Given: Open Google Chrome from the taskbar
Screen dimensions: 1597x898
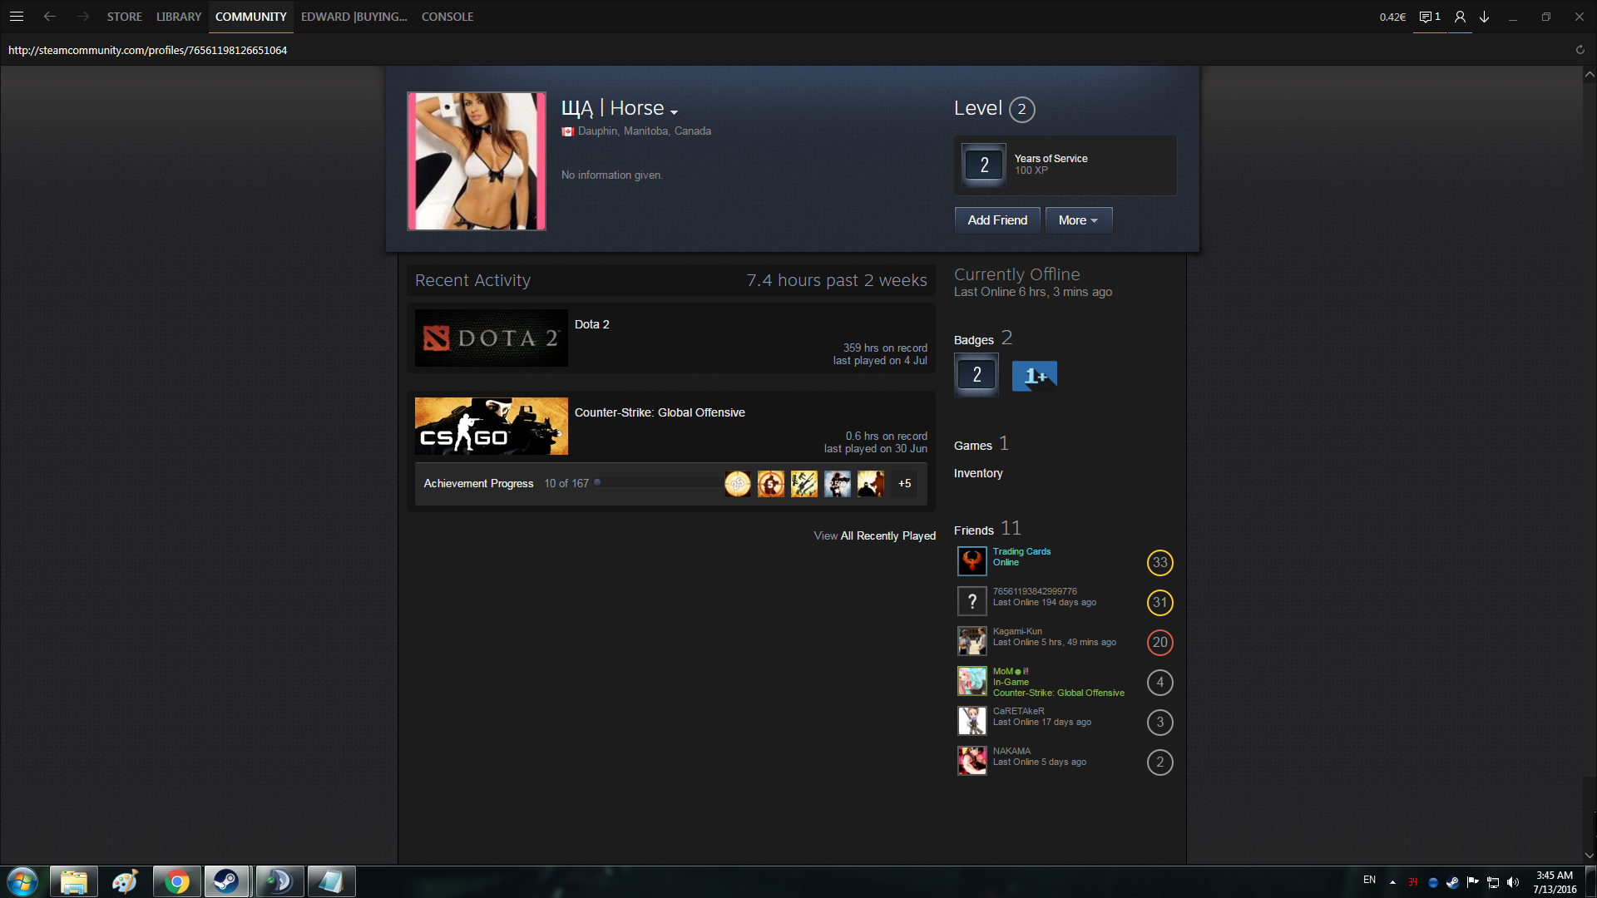Looking at the screenshot, I should point(176,881).
